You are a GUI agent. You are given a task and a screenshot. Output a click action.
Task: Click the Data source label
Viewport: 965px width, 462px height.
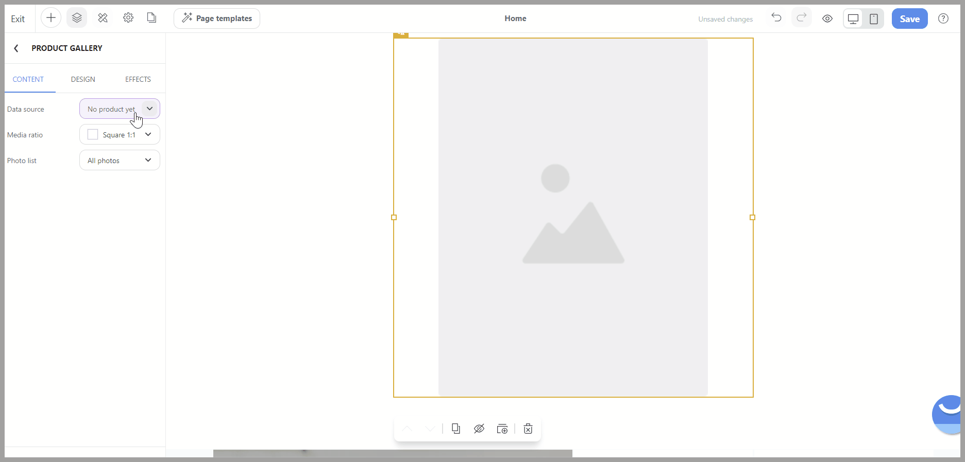coord(26,109)
